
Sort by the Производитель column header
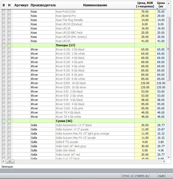43,5
